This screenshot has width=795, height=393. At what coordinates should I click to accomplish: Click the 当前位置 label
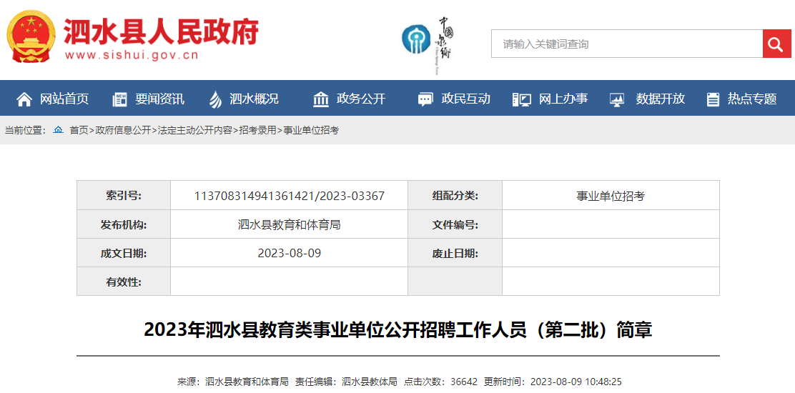pyautogui.click(x=25, y=130)
